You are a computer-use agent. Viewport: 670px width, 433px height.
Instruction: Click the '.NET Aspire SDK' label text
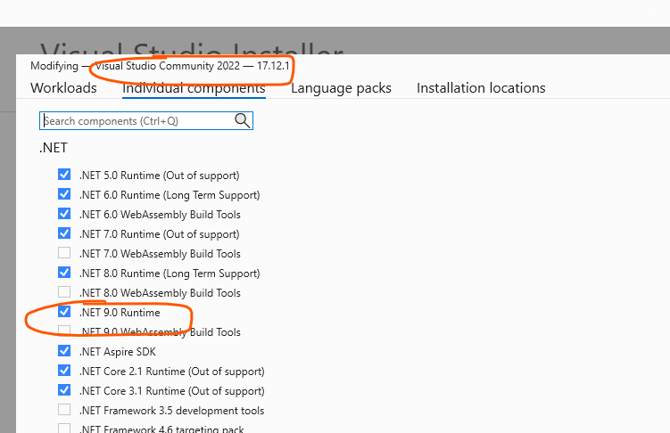[118, 352]
